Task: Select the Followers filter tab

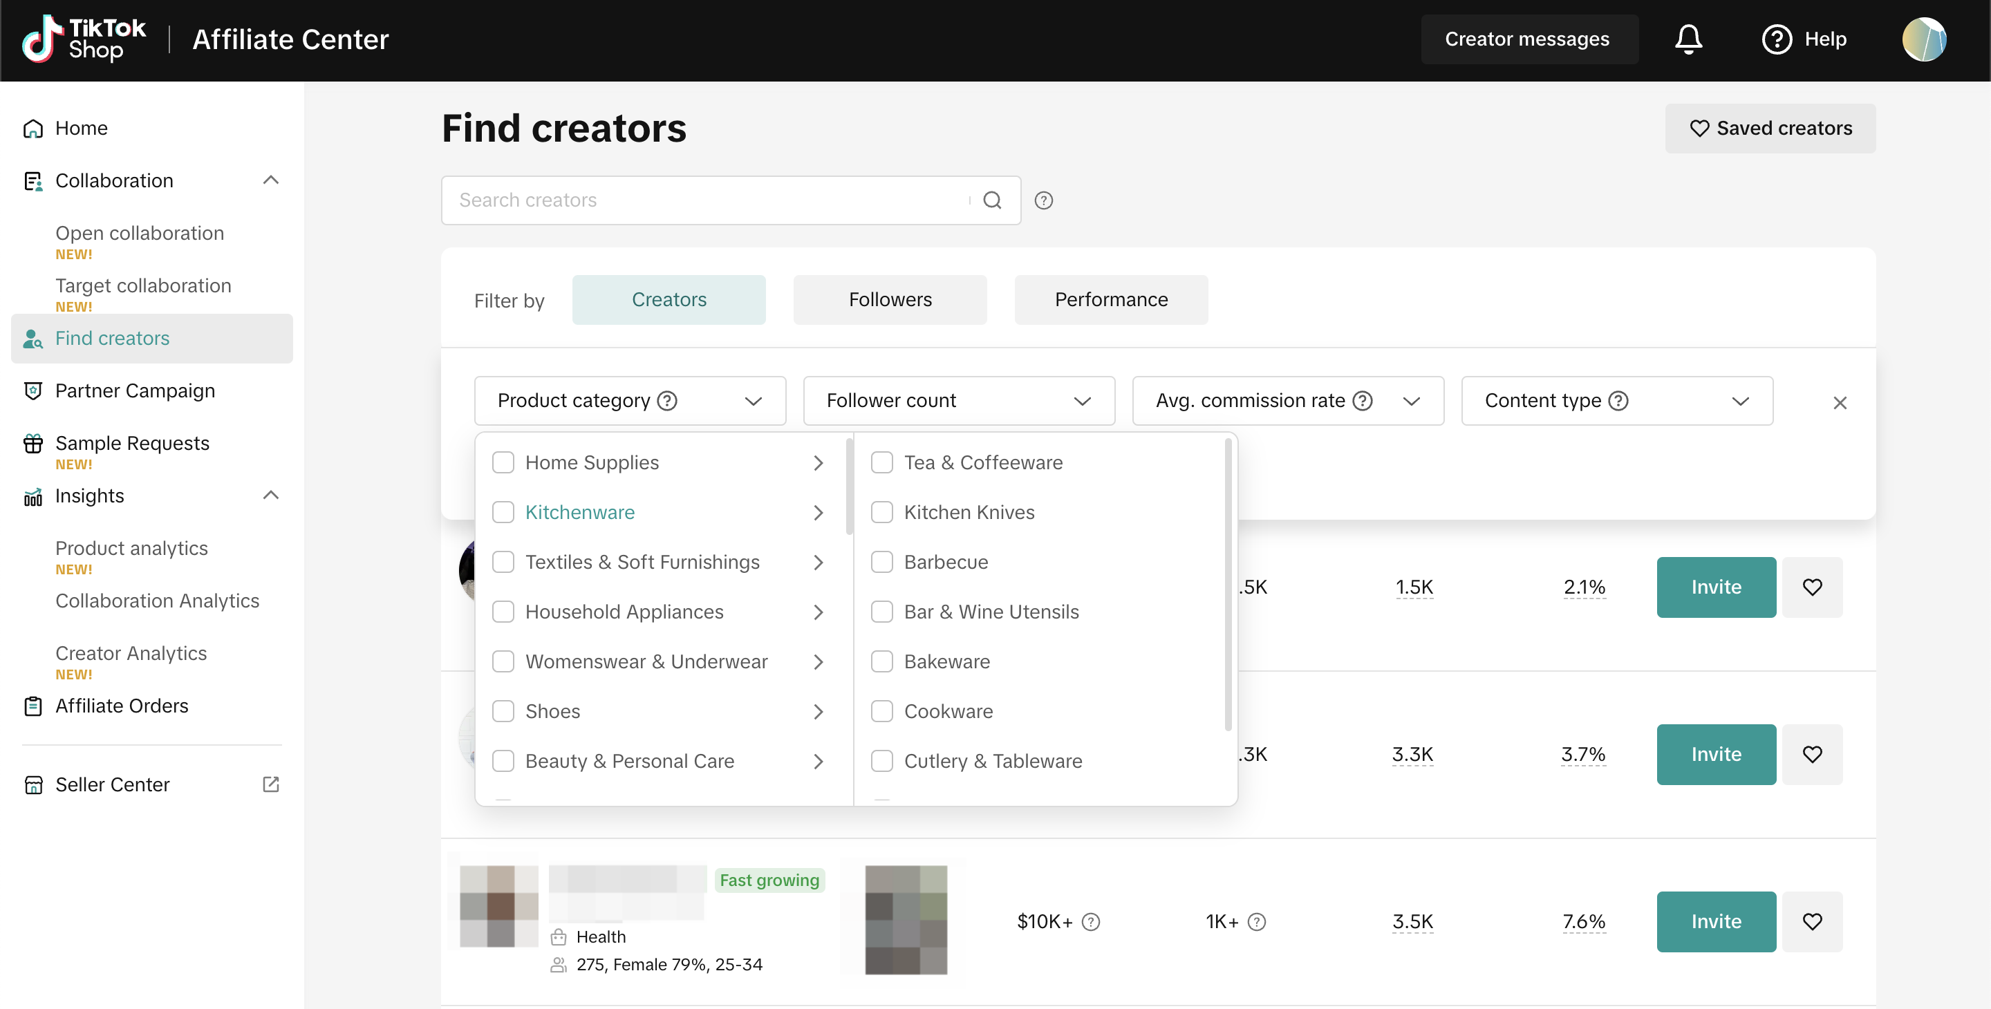Action: click(890, 300)
